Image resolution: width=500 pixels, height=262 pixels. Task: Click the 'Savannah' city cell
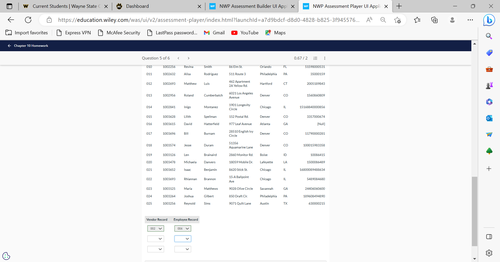pos(266,189)
